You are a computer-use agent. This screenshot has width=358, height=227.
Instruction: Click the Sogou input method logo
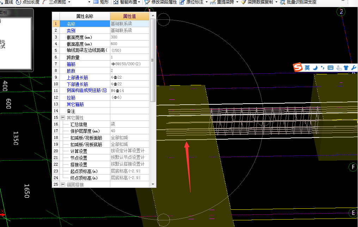298,67
